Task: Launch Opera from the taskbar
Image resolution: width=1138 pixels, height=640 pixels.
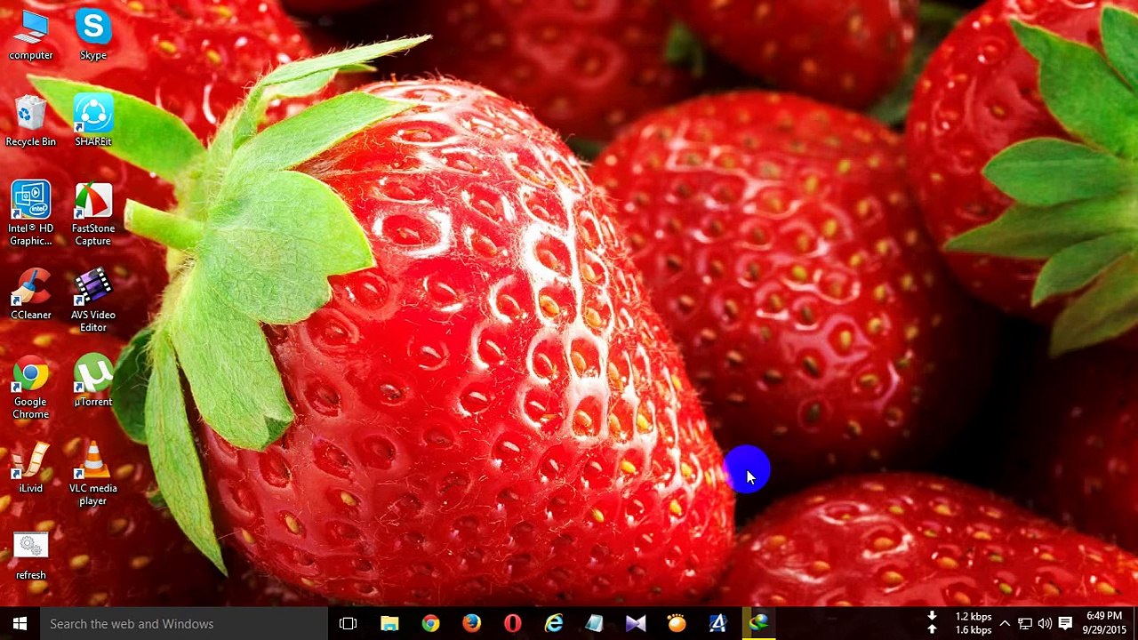Action: 512,623
